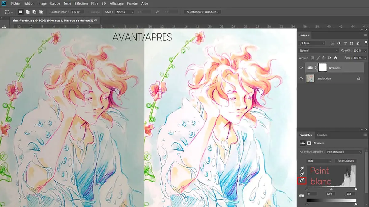369x207 pixels.
Task: Select the mask icon in Propriétés
Action: point(309,143)
